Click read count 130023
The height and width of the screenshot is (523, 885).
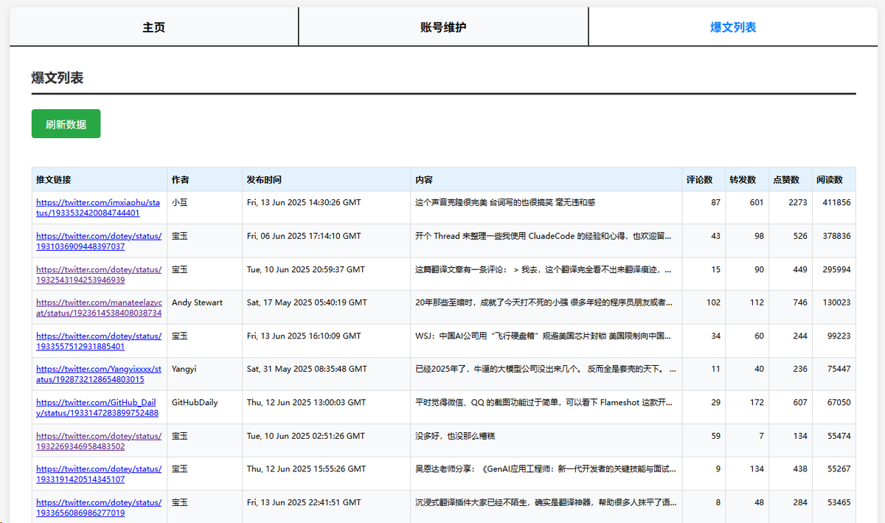coord(836,302)
